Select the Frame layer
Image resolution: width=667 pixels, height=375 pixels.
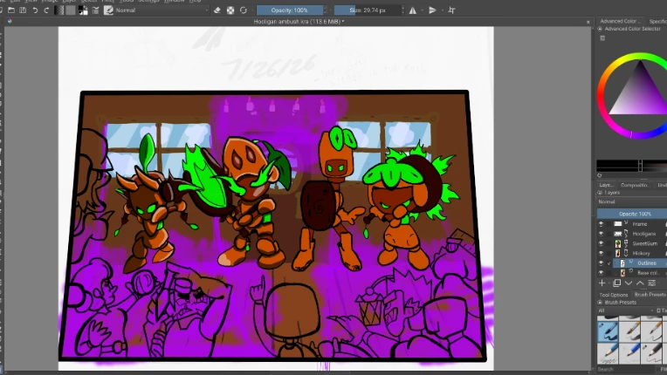640,224
